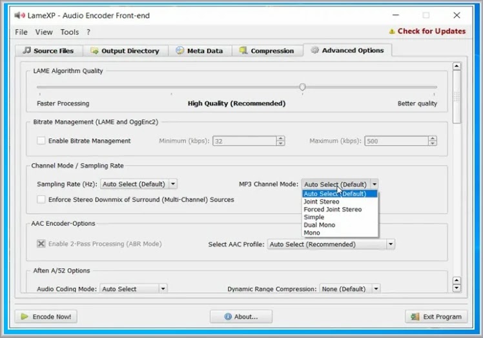This screenshot has height=338, width=483.
Task: Open the ? help menu
Action: [88, 32]
